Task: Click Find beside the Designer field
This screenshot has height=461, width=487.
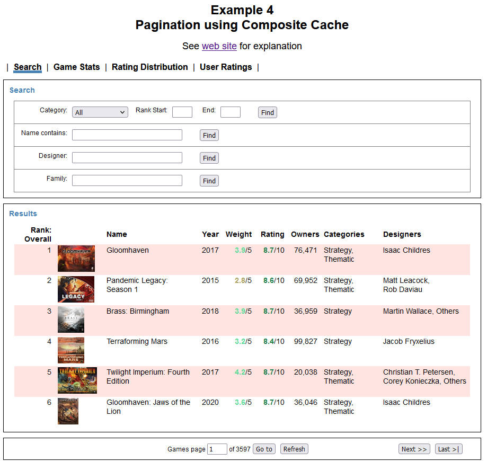Action: (209, 158)
